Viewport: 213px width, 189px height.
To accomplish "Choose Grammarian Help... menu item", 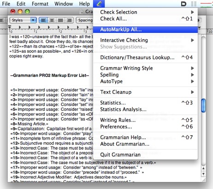I will (145, 137).
